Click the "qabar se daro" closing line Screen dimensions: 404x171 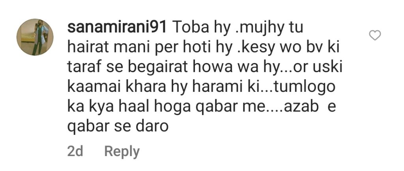(118, 126)
